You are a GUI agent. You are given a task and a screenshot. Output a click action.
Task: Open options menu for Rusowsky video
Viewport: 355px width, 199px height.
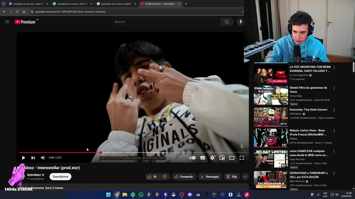pyautogui.click(x=334, y=110)
